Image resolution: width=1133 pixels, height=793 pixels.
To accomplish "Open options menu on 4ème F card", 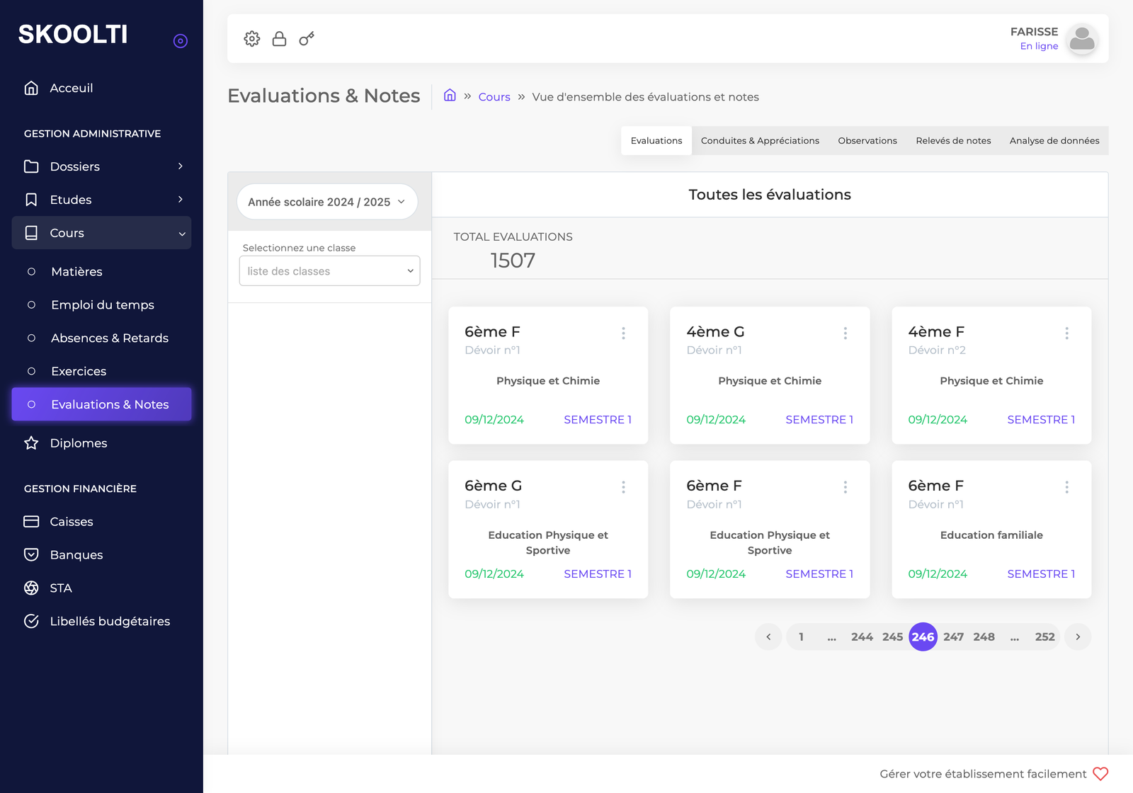I will pos(1066,333).
